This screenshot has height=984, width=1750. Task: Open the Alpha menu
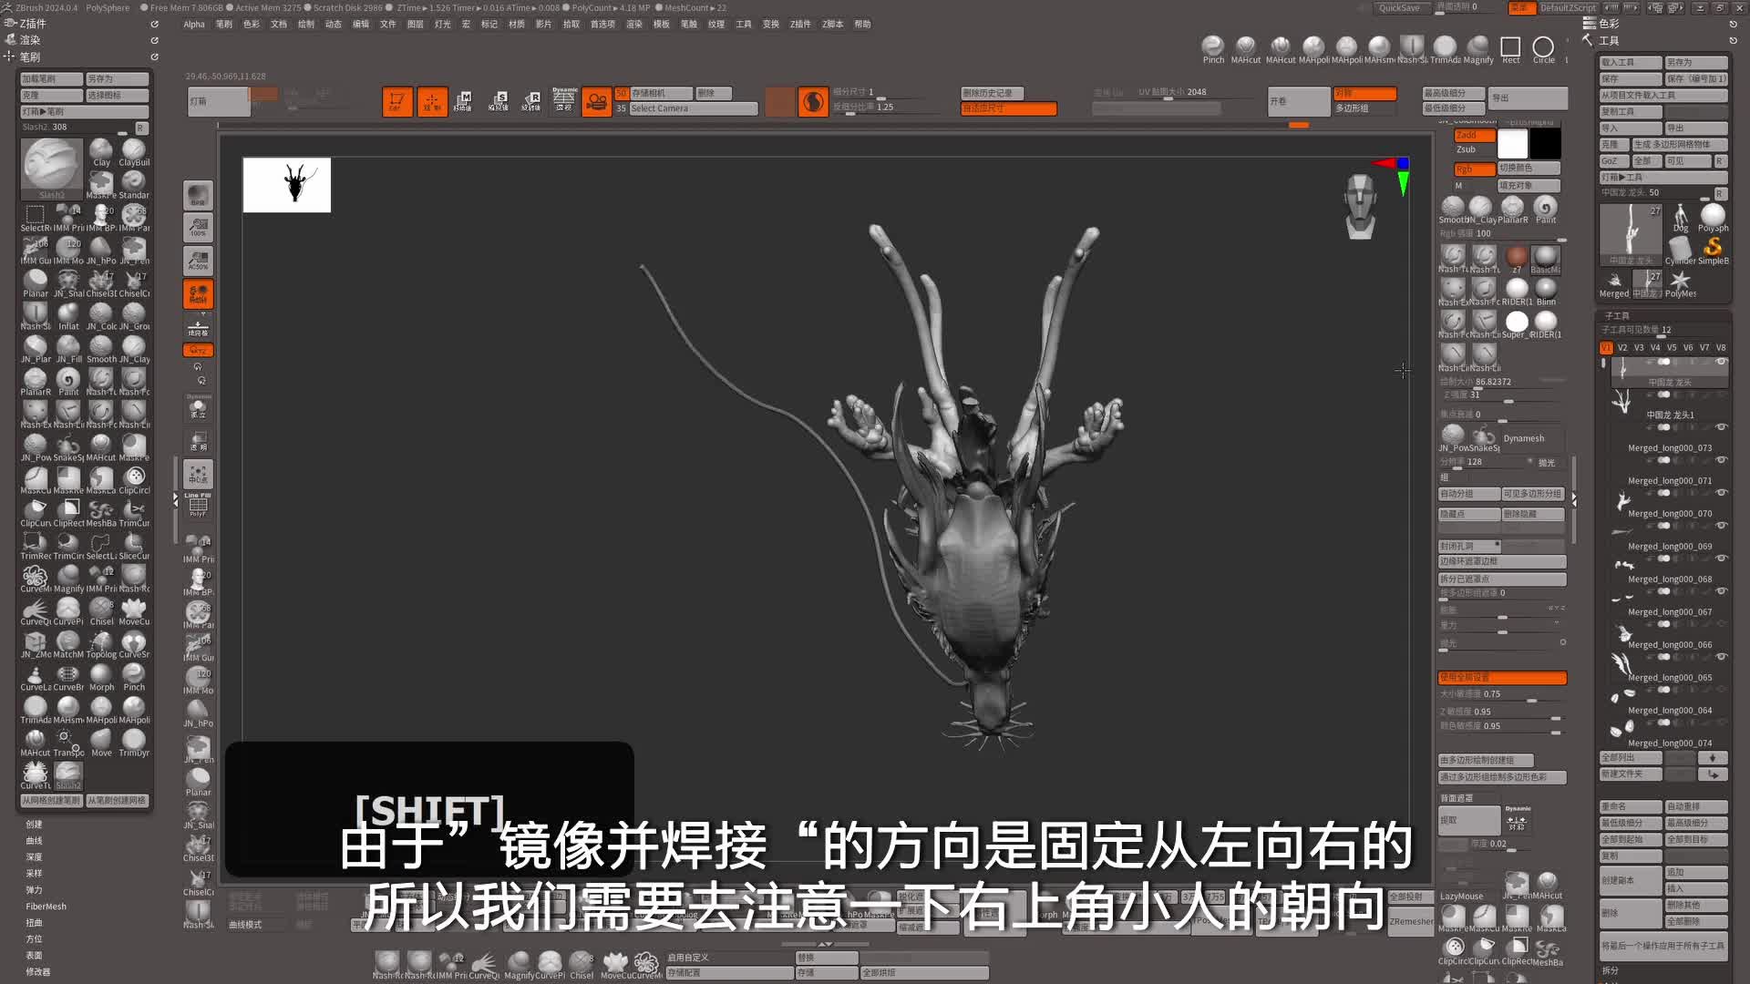(x=193, y=25)
